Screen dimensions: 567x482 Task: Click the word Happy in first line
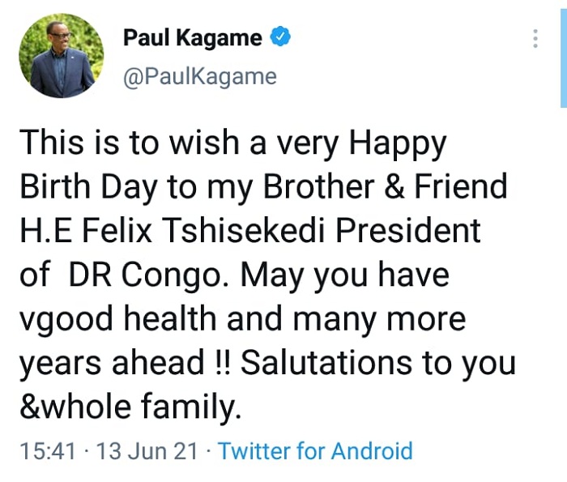(398, 144)
